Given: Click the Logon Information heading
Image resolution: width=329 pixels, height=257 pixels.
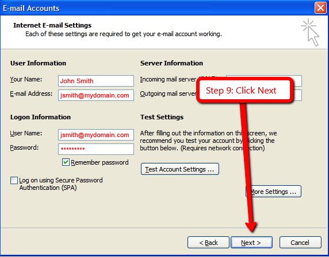Looking at the screenshot, I should [x=40, y=117].
